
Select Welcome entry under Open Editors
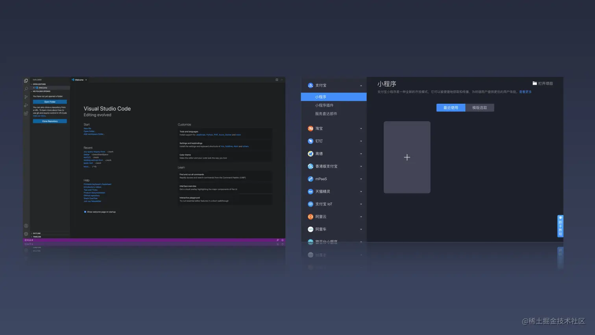coord(50,88)
